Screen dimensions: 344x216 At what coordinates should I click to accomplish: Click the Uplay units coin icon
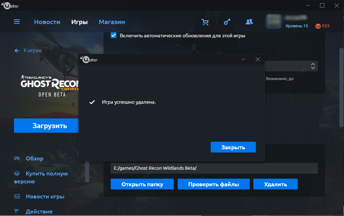coord(318,26)
